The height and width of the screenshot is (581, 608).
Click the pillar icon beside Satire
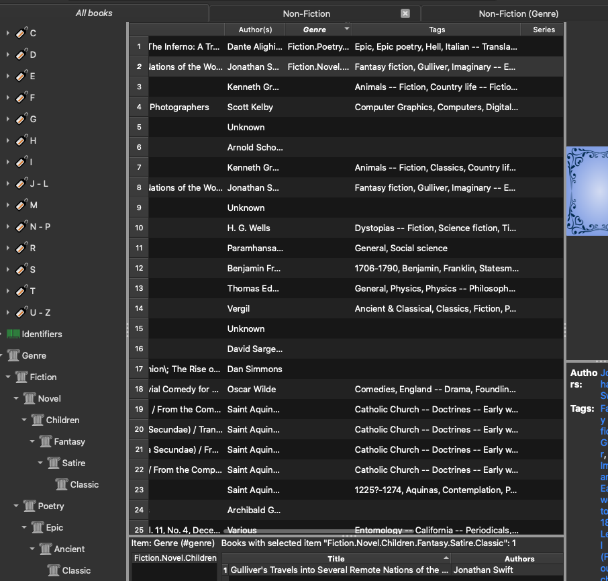[54, 463]
